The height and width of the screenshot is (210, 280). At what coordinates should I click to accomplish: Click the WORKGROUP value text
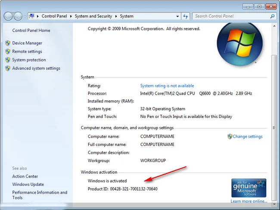click(x=153, y=161)
